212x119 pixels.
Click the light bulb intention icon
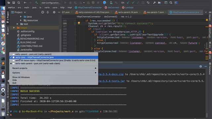tap(79, 23)
